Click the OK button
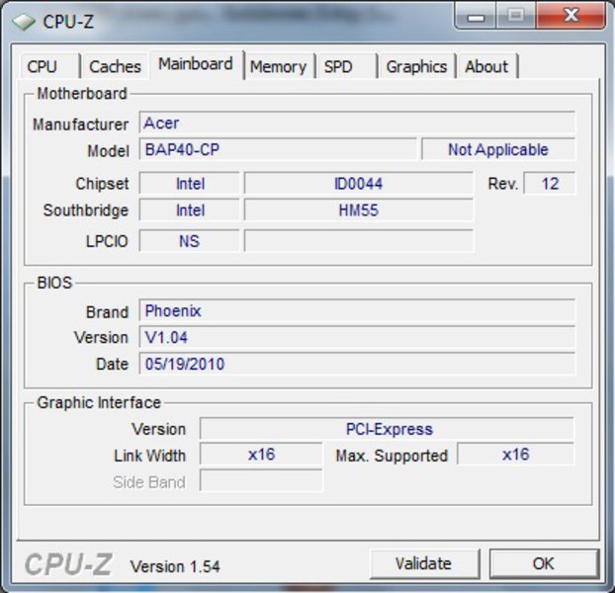The height and width of the screenshot is (593, 615). coord(544,563)
